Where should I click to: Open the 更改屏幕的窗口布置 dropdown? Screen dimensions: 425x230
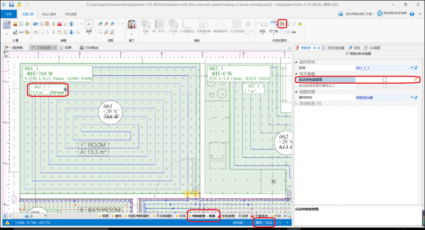tap(357, 14)
